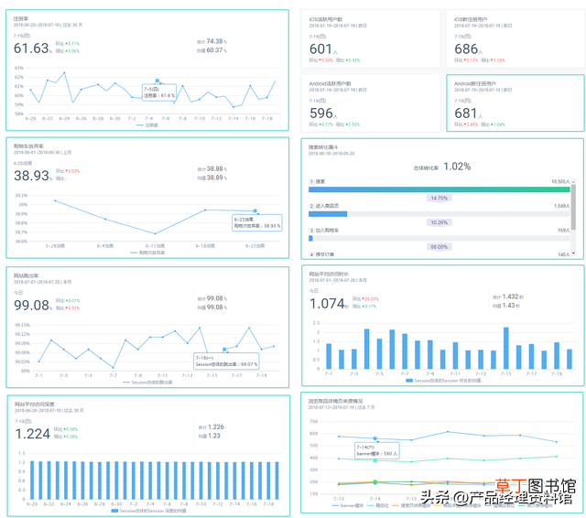Click the 38.88 total value in cart abandonment card
586x518 pixels.
point(215,168)
